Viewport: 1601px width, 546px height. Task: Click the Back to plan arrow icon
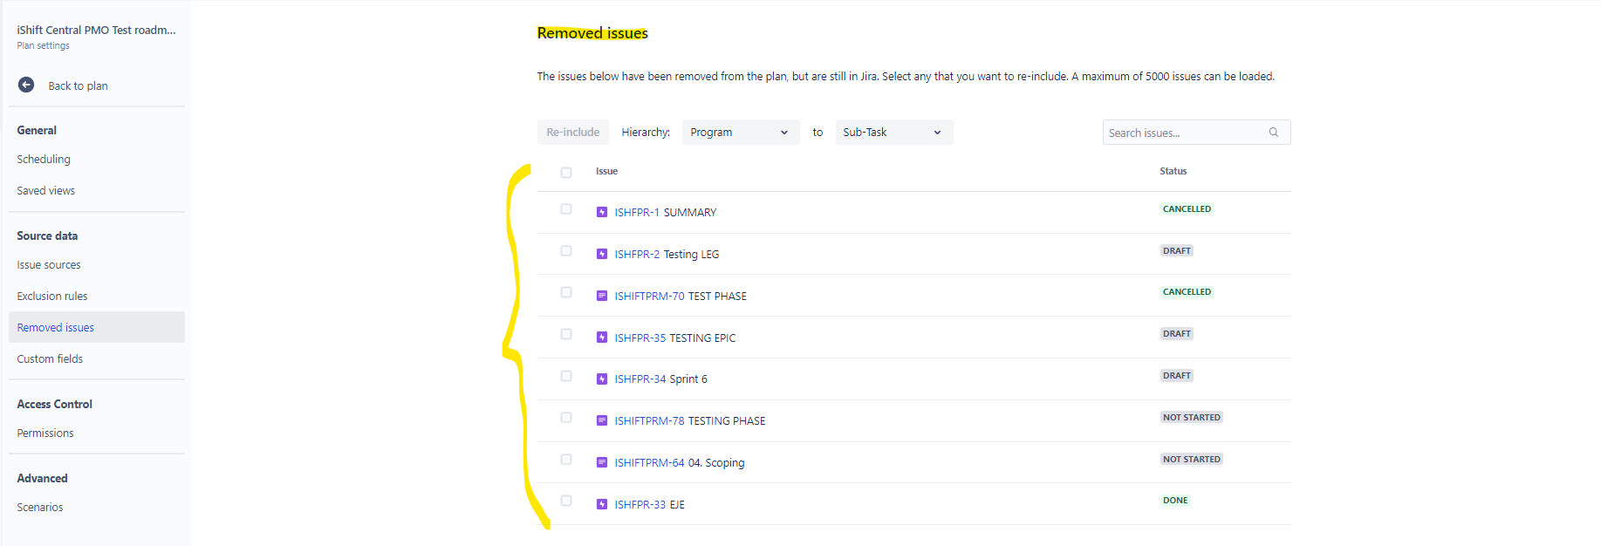(x=26, y=85)
